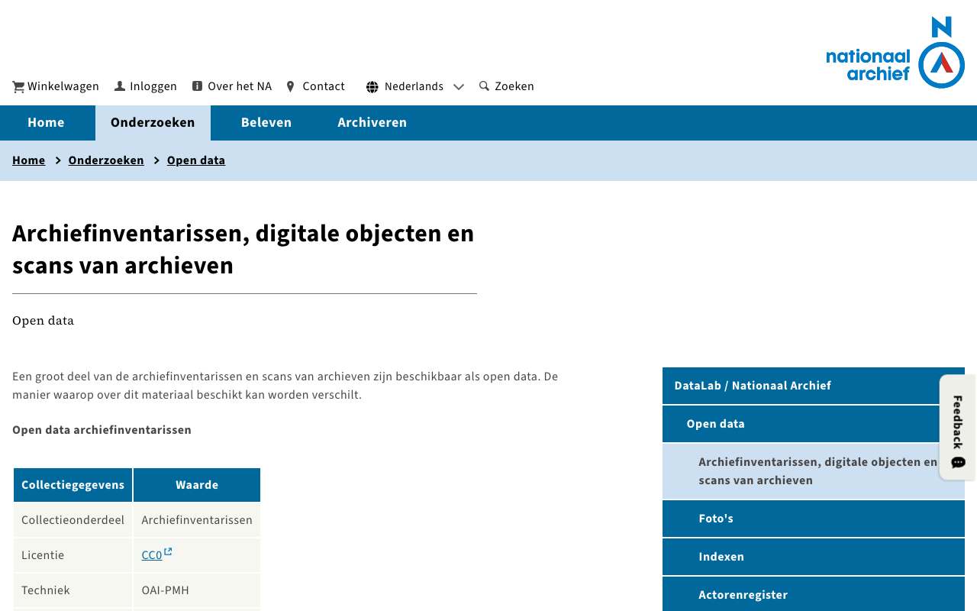Open the CC0 licence link

152,555
